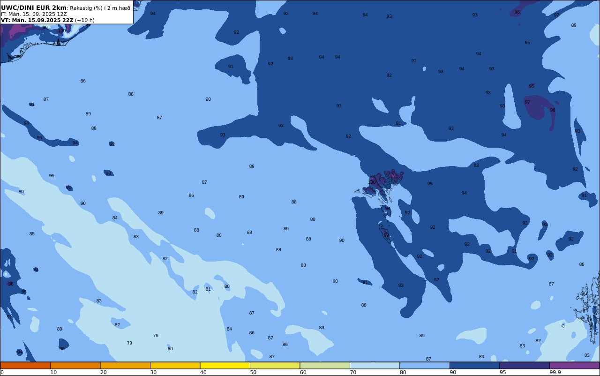Click the '(+10 h)' forecast offset text
This screenshot has width=600, height=376.
tap(85, 20)
